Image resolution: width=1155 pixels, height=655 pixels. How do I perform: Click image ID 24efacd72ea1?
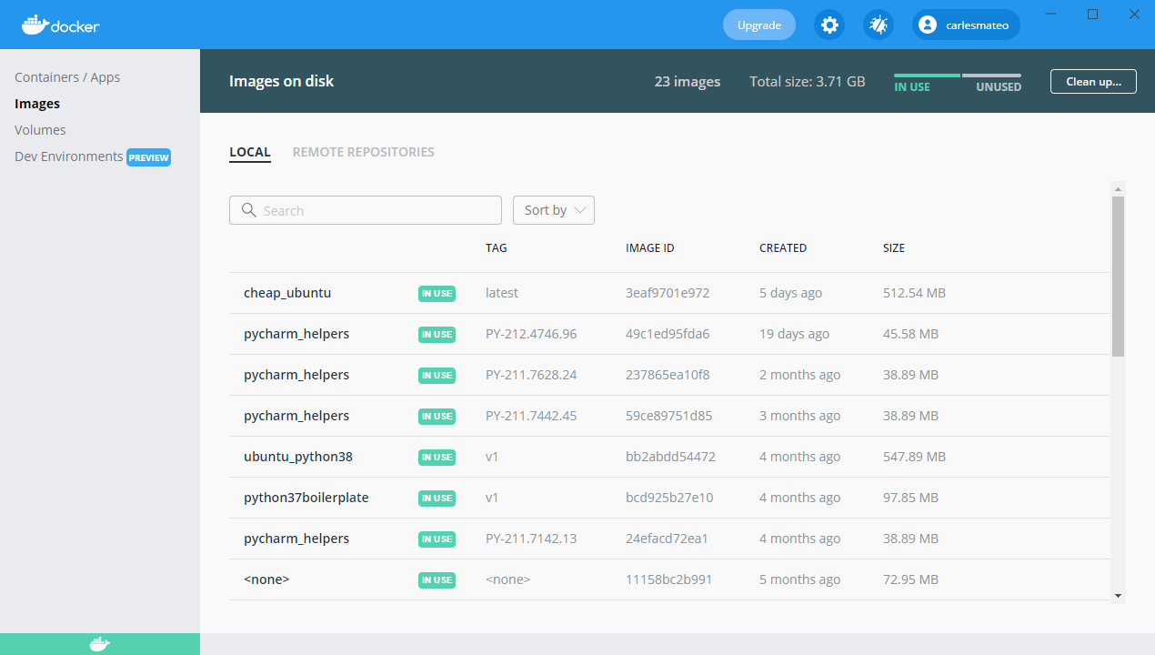pyautogui.click(x=667, y=539)
